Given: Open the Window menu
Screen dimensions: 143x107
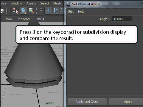Looking at the screenshot, I should coord(16,3).
